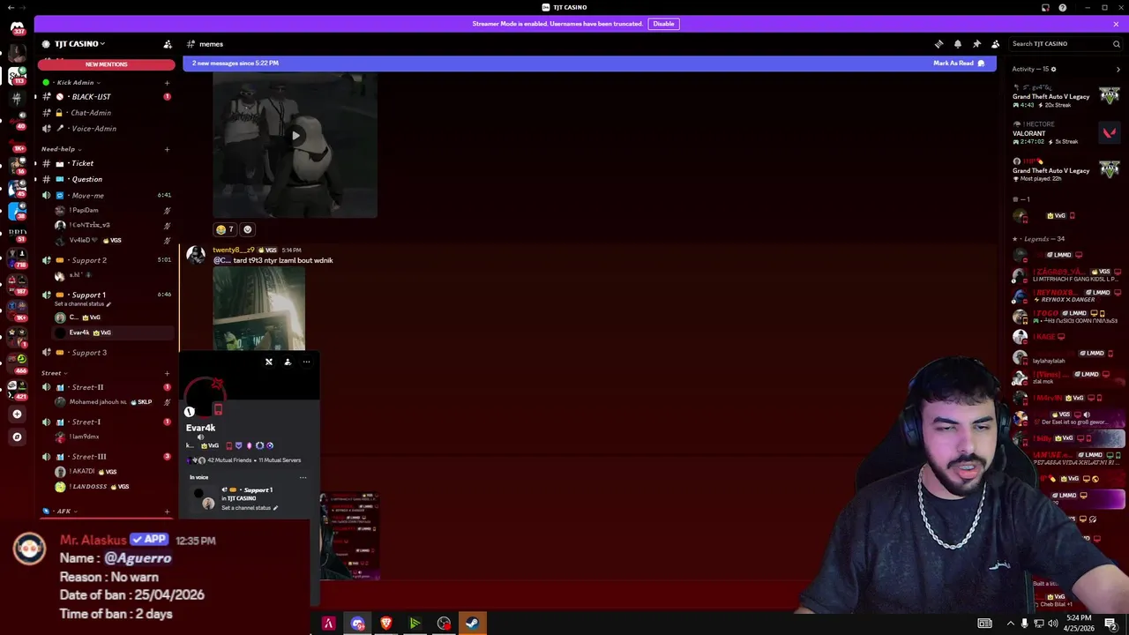This screenshot has height=635, width=1129.
Task: Select user !PapiDam in Move-me
Action: pyautogui.click(x=84, y=211)
